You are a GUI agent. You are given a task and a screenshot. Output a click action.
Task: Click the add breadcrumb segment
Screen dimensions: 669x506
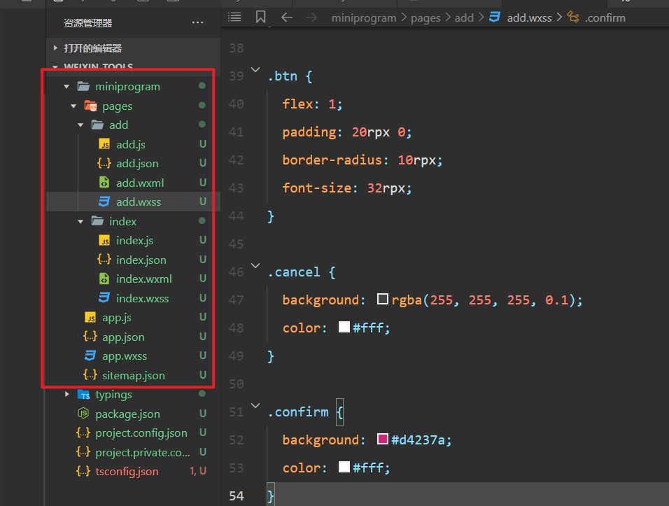point(464,18)
